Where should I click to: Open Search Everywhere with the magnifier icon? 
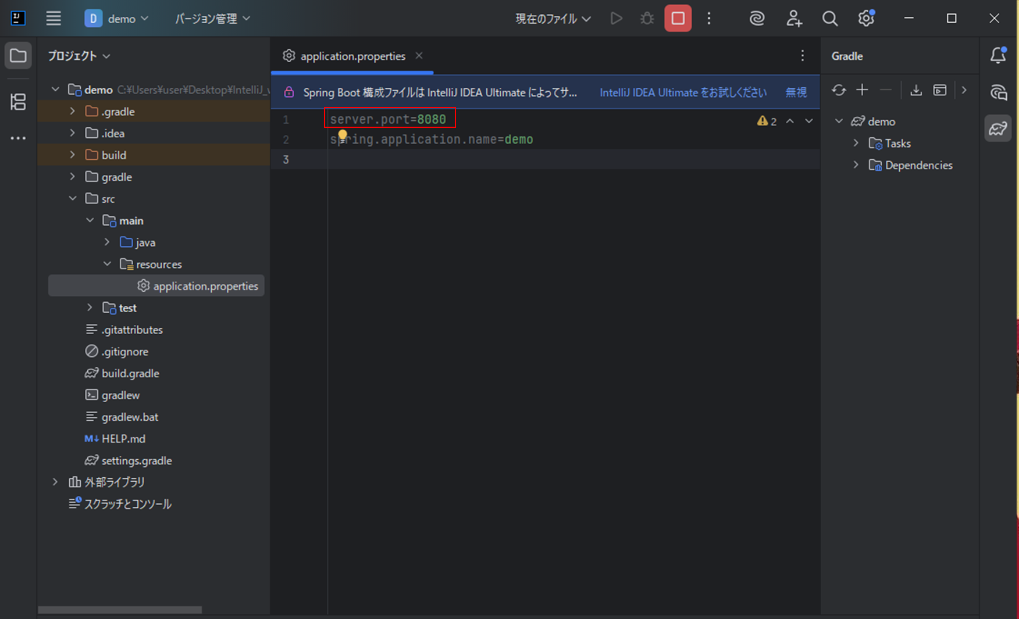830,18
